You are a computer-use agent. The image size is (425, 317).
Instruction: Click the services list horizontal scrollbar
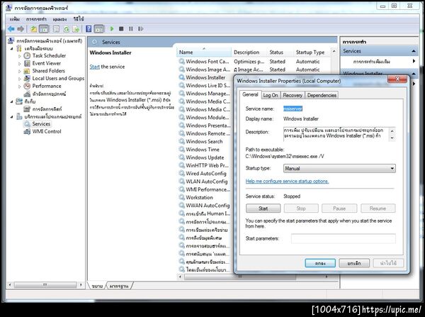click(240, 277)
